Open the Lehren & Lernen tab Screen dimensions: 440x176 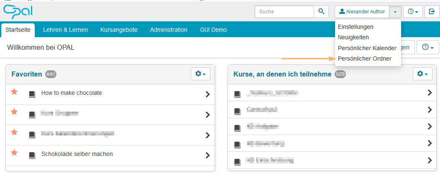pos(65,30)
